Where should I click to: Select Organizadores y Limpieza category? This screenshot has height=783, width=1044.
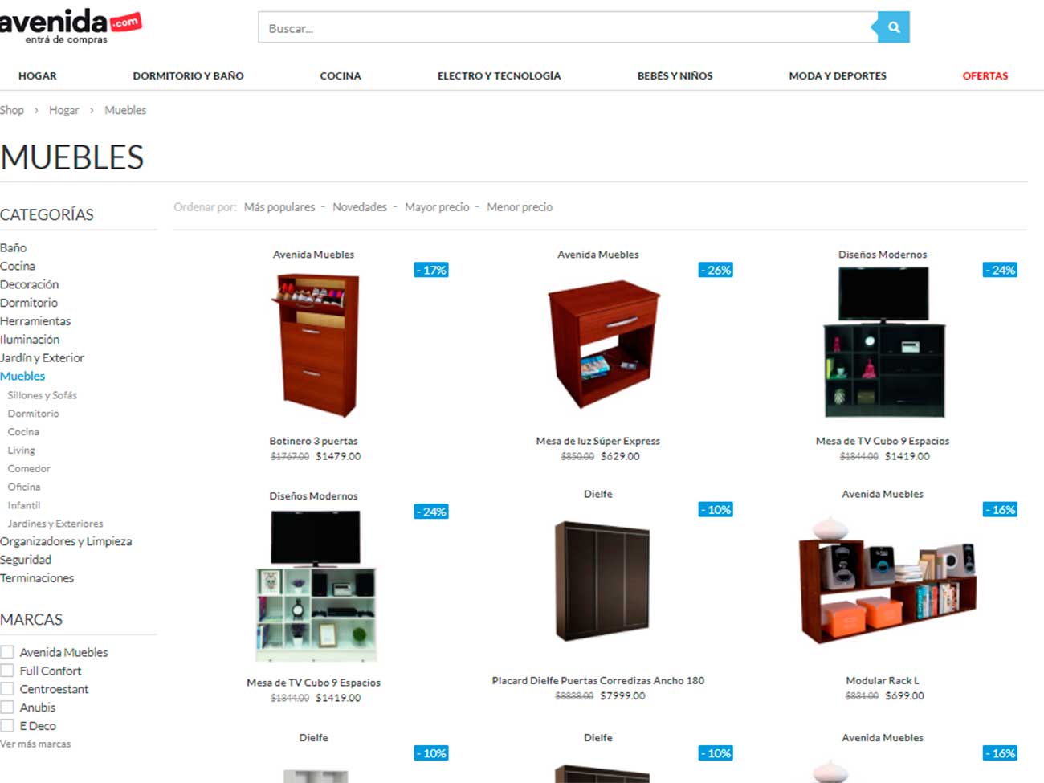66,541
